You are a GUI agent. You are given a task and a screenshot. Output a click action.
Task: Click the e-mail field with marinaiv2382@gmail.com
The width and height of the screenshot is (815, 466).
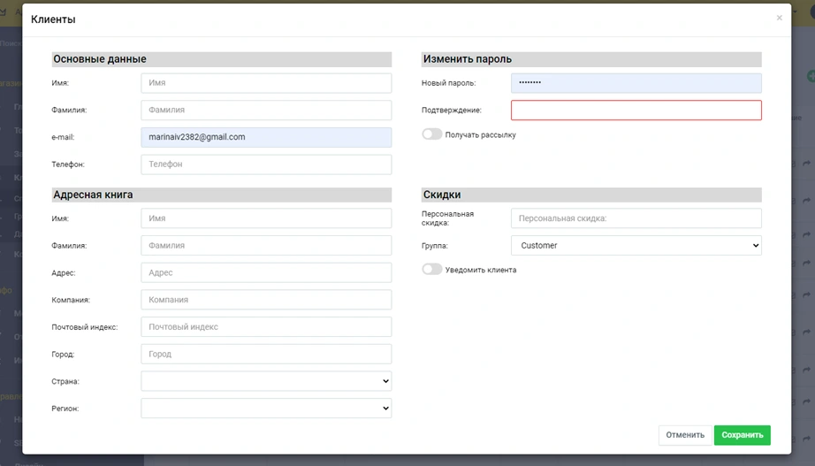click(x=265, y=137)
